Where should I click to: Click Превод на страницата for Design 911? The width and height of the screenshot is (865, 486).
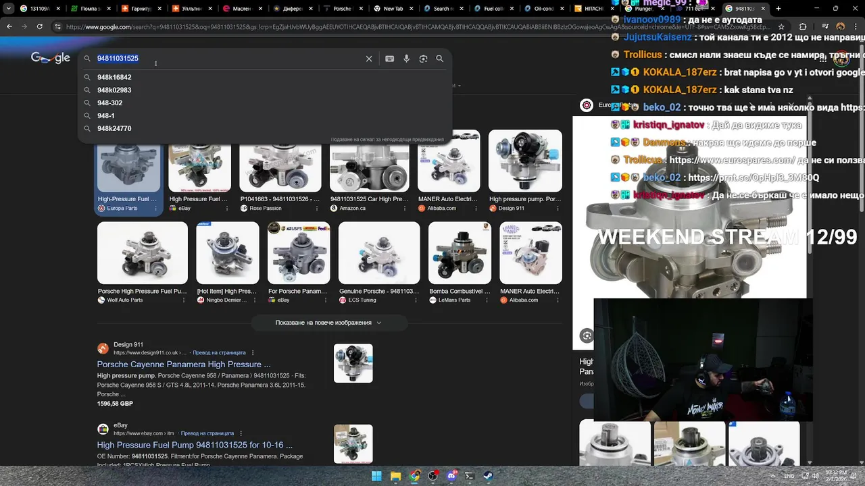click(219, 353)
